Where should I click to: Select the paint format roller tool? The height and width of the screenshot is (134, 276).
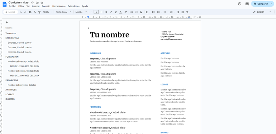coord(39,12)
